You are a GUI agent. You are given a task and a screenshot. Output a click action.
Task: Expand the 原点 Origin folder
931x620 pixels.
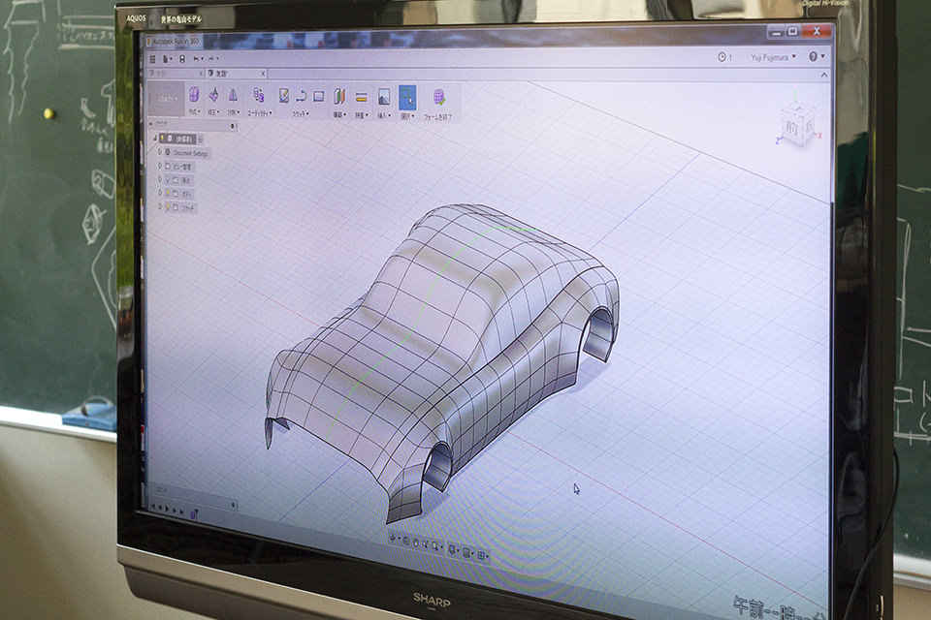pos(160,178)
